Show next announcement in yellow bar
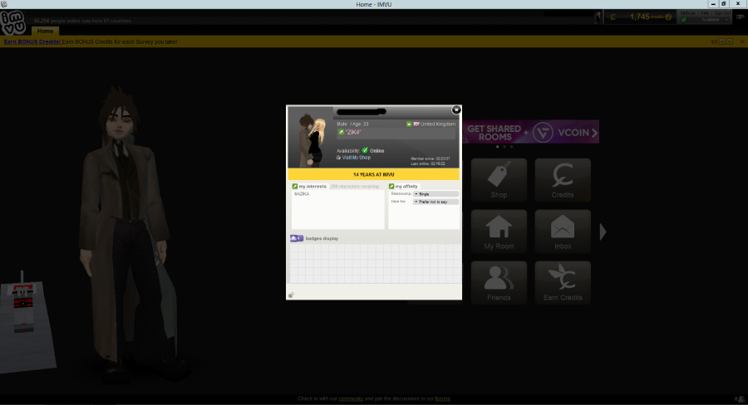The height and width of the screenshot is (405, 748). 730,42
